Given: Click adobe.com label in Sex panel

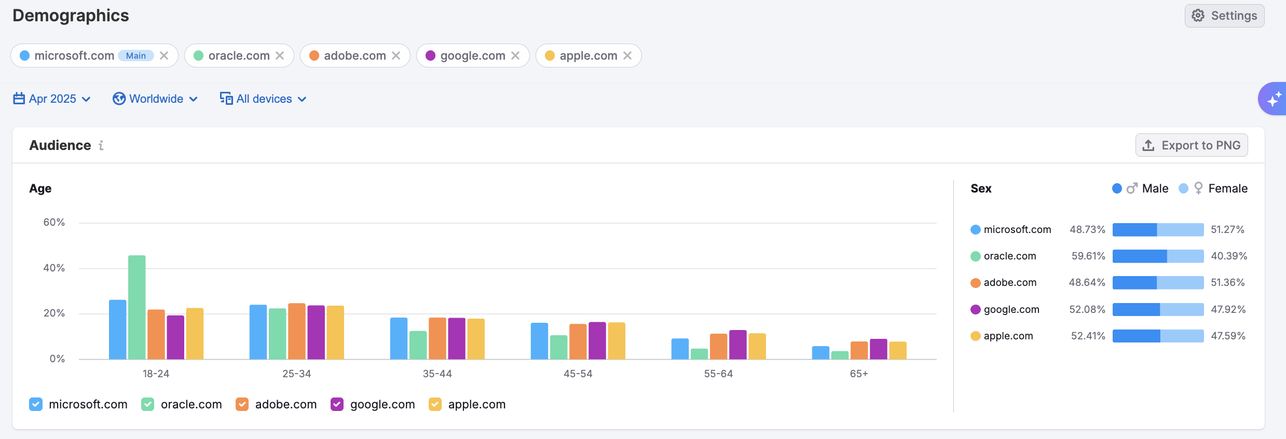Looking at the screenshot, I should [1010, 282].
